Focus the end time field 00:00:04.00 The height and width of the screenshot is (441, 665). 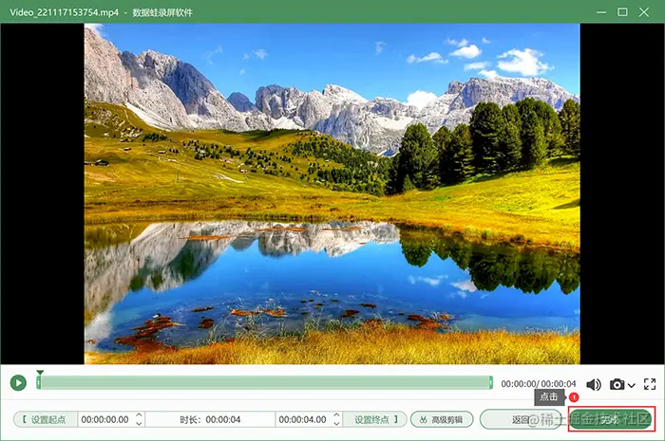click(x=304, y=419)
